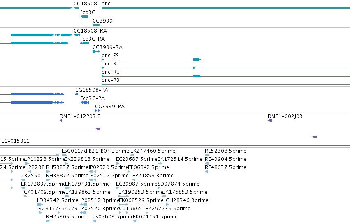The height and width of the screenshot is (223, 350).
Task: Select the RE52308.5prime EST label
Action: coord(225,151)
